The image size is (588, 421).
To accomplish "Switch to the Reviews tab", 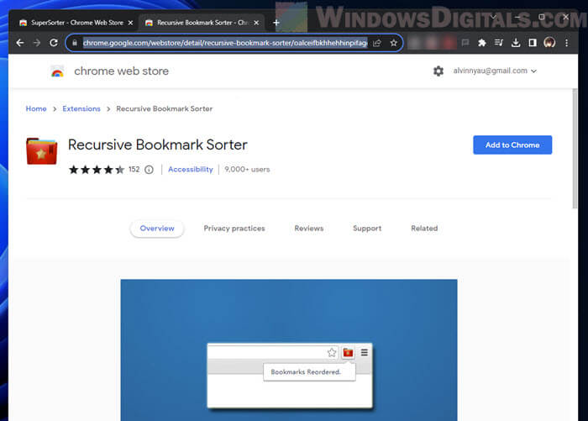I will 308,228.
